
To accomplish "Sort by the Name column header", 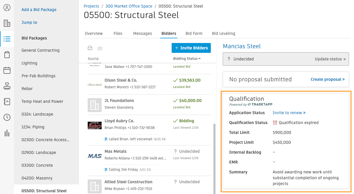I will (x=93, y=59).
